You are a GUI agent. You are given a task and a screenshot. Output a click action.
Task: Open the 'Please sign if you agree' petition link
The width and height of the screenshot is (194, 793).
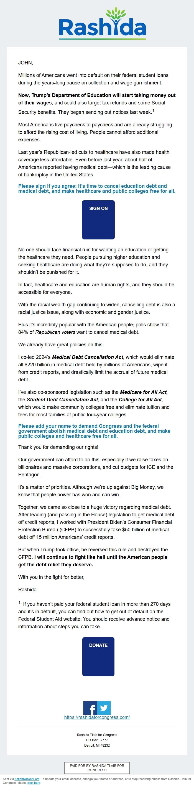(97, 189)
